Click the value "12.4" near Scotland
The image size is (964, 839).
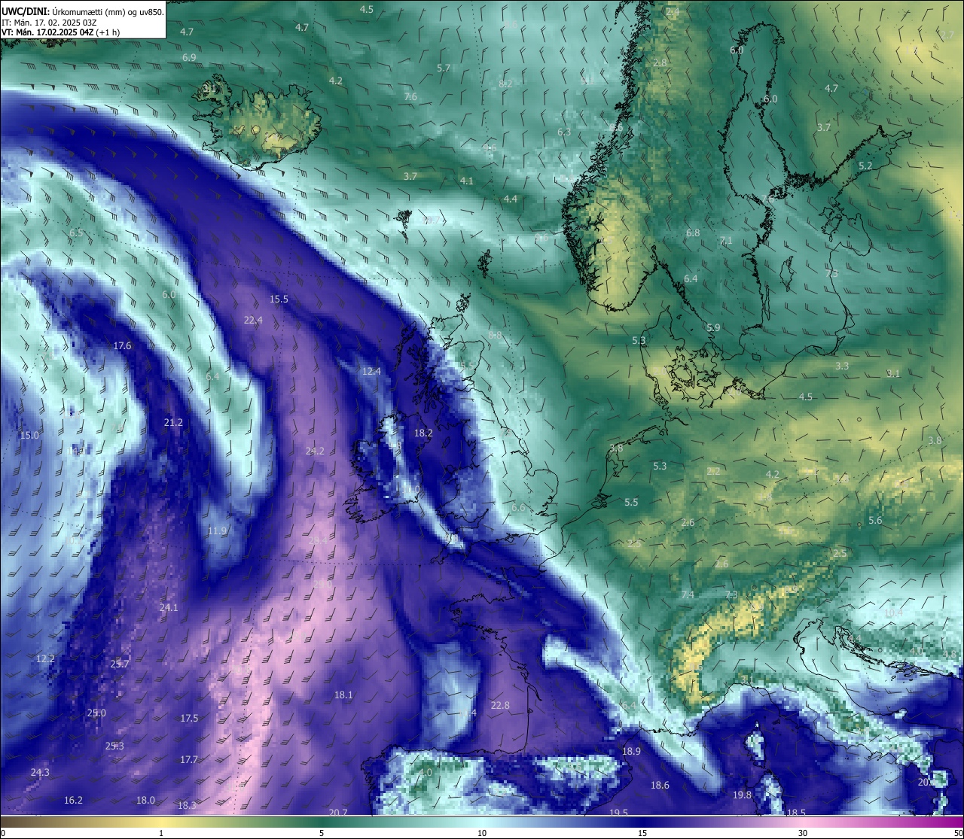click(x=371, y=371)
